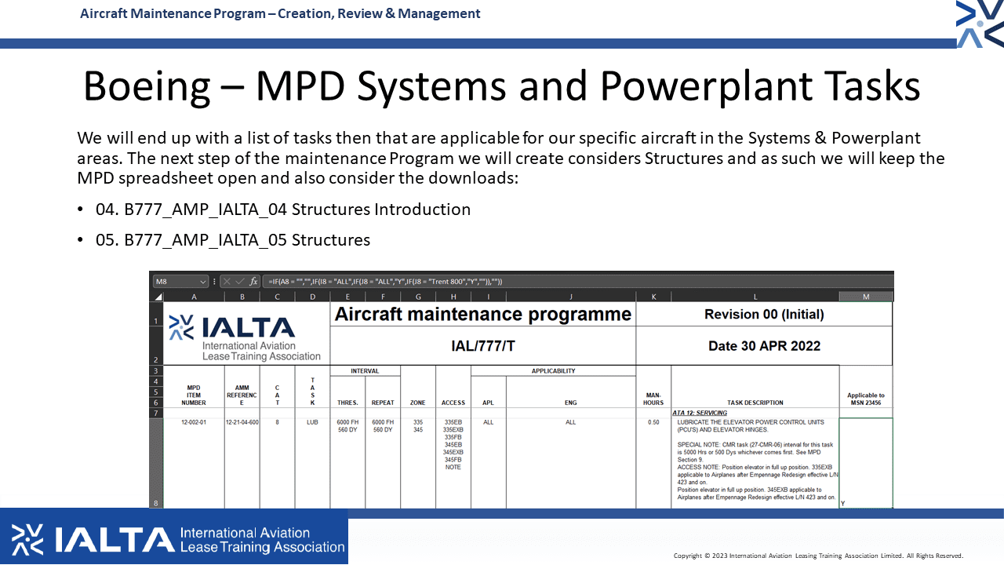The height and width of the screenshot is (565, 1004).
Task: Select column C header
Action: 277,297
